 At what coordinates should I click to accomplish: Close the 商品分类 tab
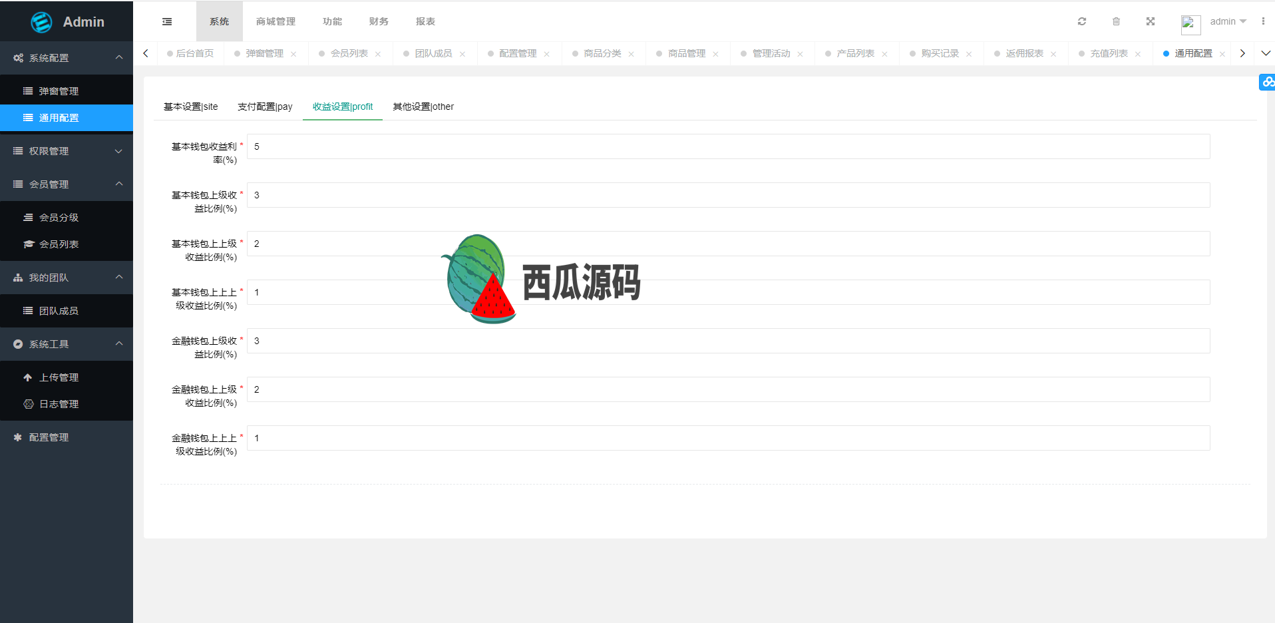pyautogui.click(x=632, y=54)
